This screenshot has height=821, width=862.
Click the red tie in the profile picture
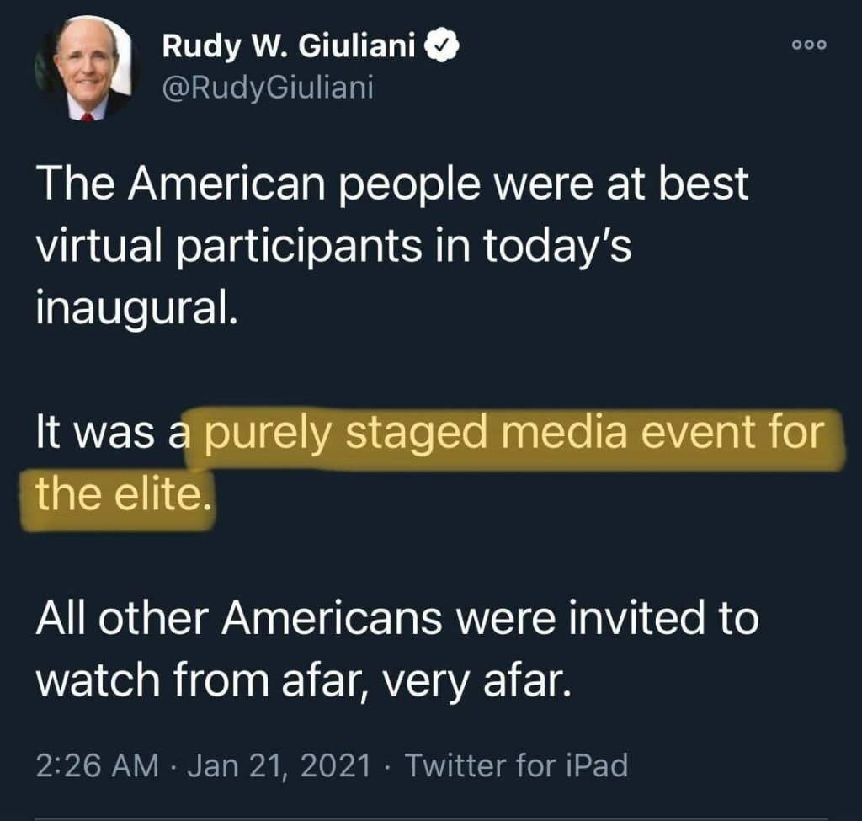click(x=87, y=117)
